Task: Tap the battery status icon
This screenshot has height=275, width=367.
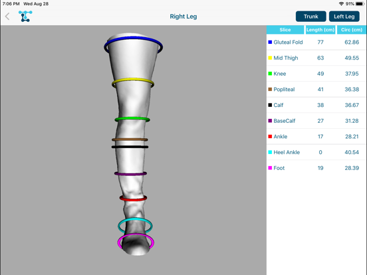Action: [360, 4]
